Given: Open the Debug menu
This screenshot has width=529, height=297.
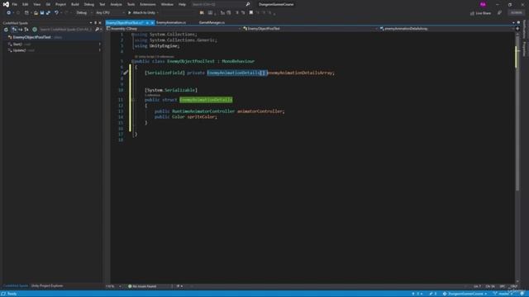Looking at the screenshot, I should [89, 4].
